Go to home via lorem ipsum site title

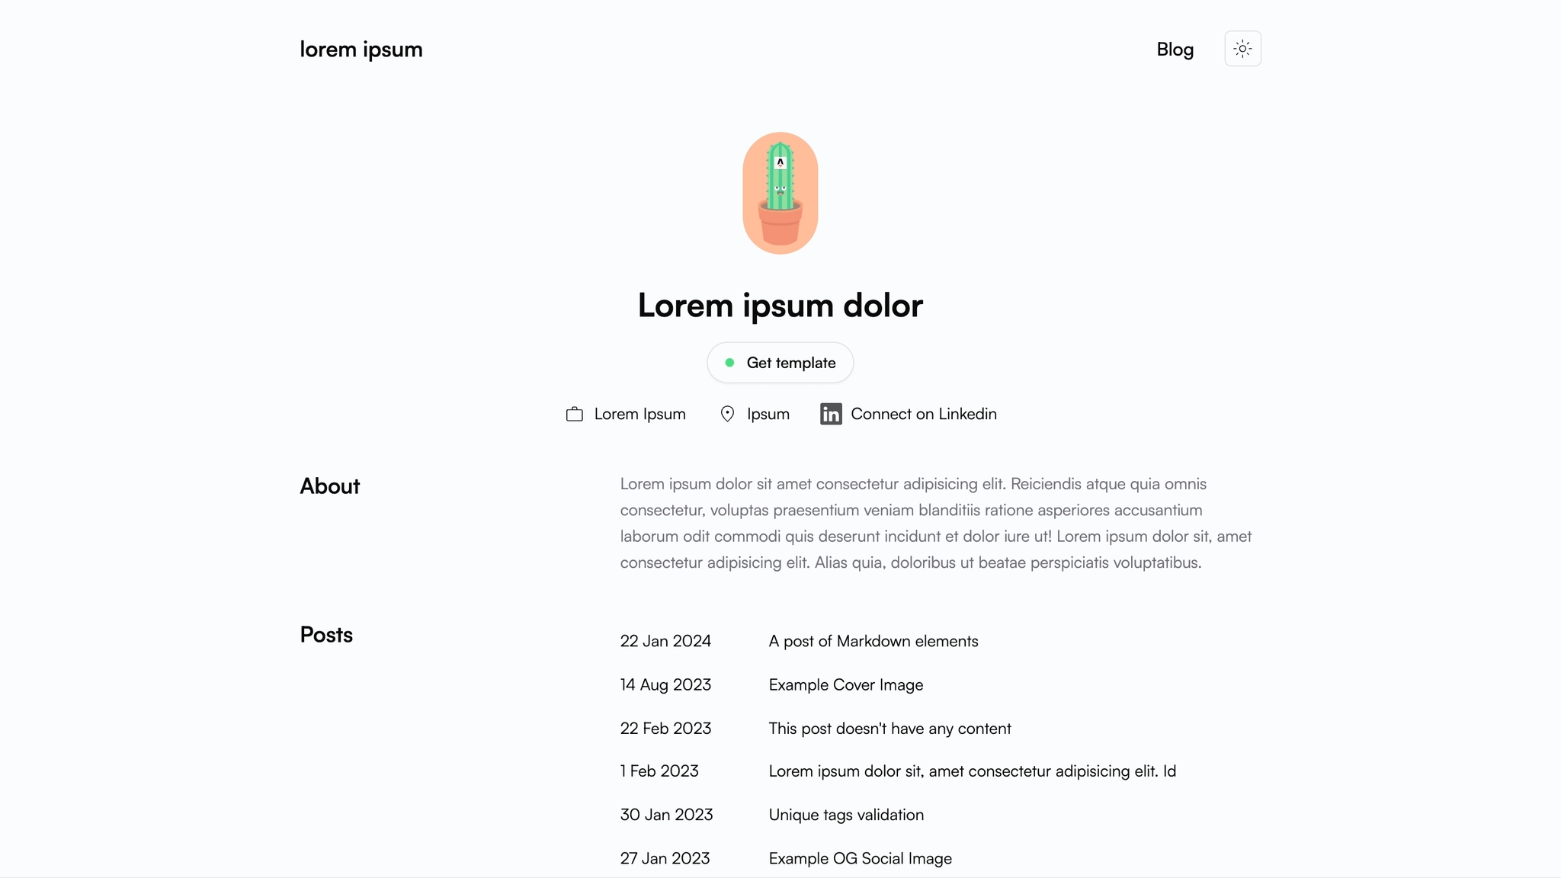(x=361, y=49)
